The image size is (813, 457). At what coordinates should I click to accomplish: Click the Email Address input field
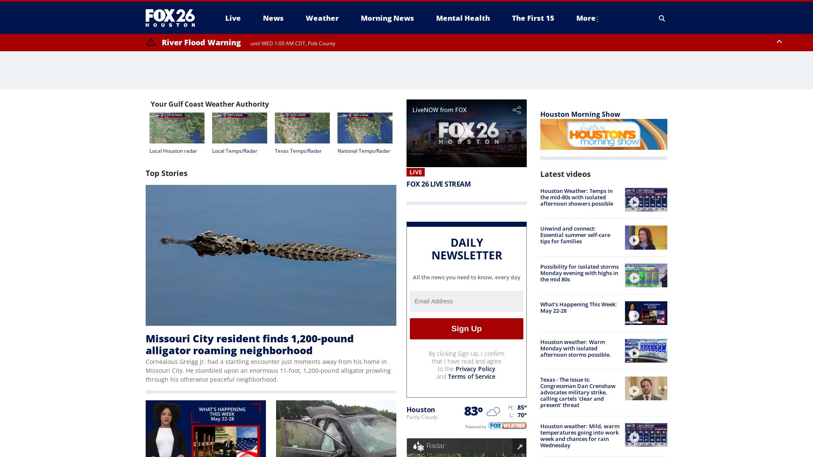click(x=467, y=301)
